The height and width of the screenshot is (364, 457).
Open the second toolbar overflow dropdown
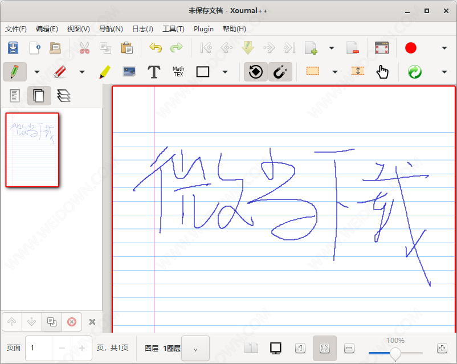444,72
